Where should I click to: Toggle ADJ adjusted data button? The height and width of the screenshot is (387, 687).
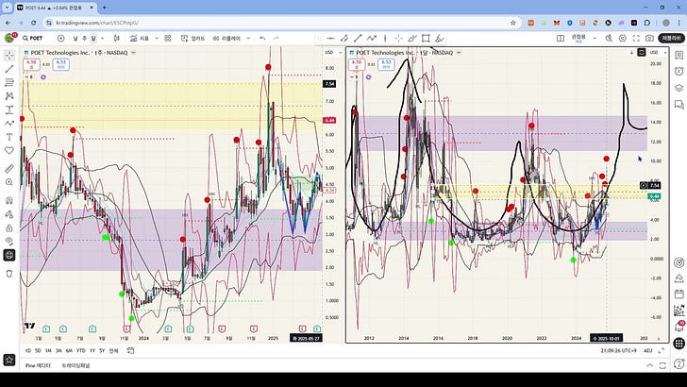(648, 350)
